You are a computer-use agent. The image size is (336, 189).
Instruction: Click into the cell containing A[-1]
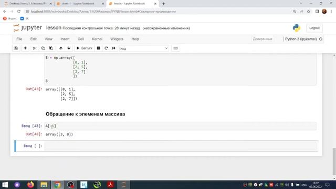pos(180,126)
